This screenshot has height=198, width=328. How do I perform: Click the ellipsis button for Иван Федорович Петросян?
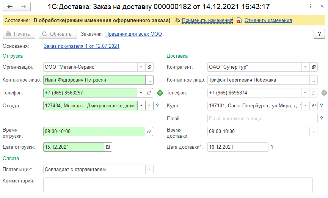point(149,80)
